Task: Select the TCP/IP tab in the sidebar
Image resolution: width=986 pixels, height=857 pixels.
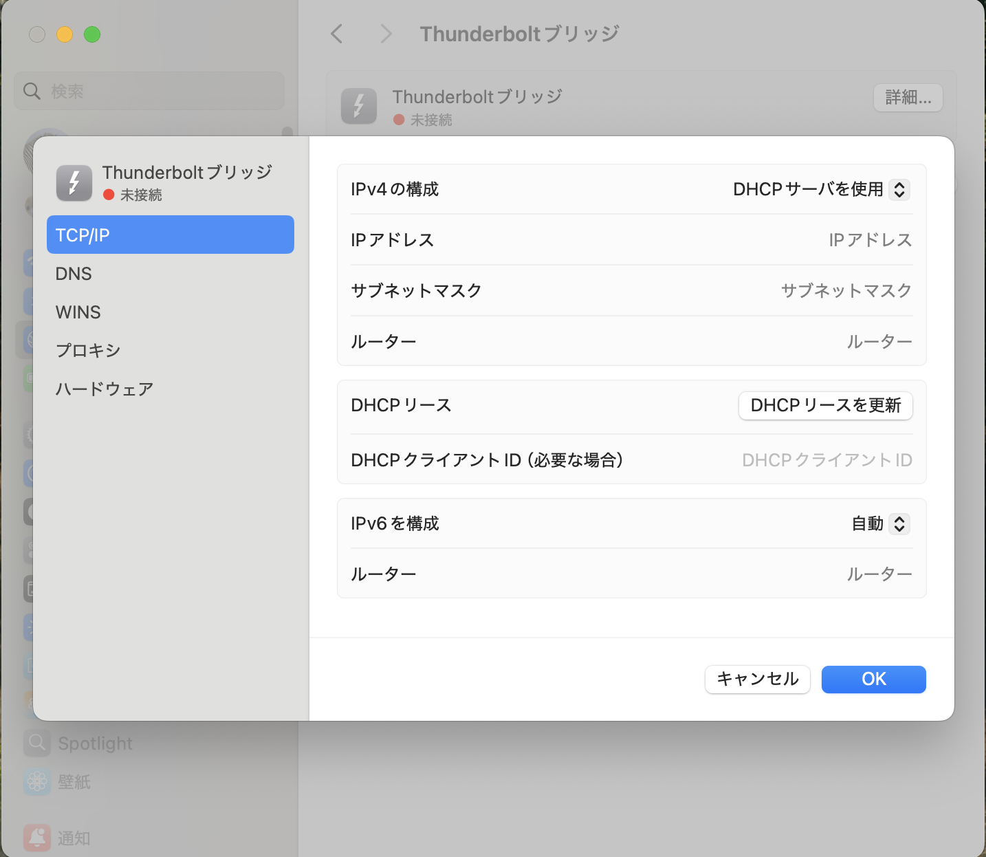Action: pos(170,235)
